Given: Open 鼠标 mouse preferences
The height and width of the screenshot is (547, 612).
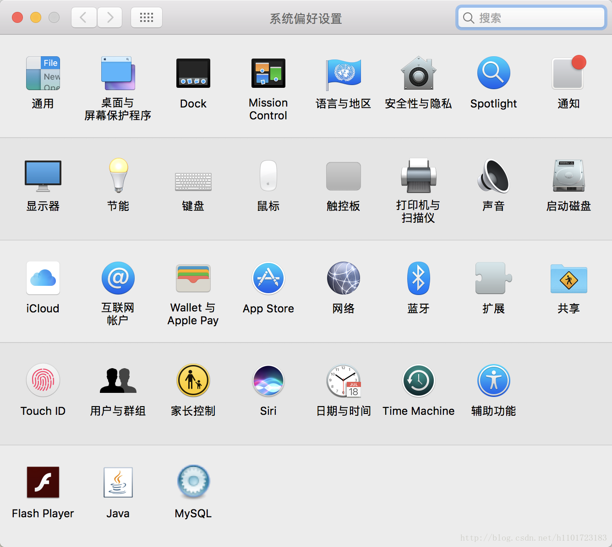Looking at the screenshot, I should pos(268,176).
